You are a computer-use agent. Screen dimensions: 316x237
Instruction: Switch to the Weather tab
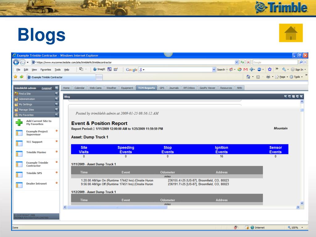coord(111,88)
